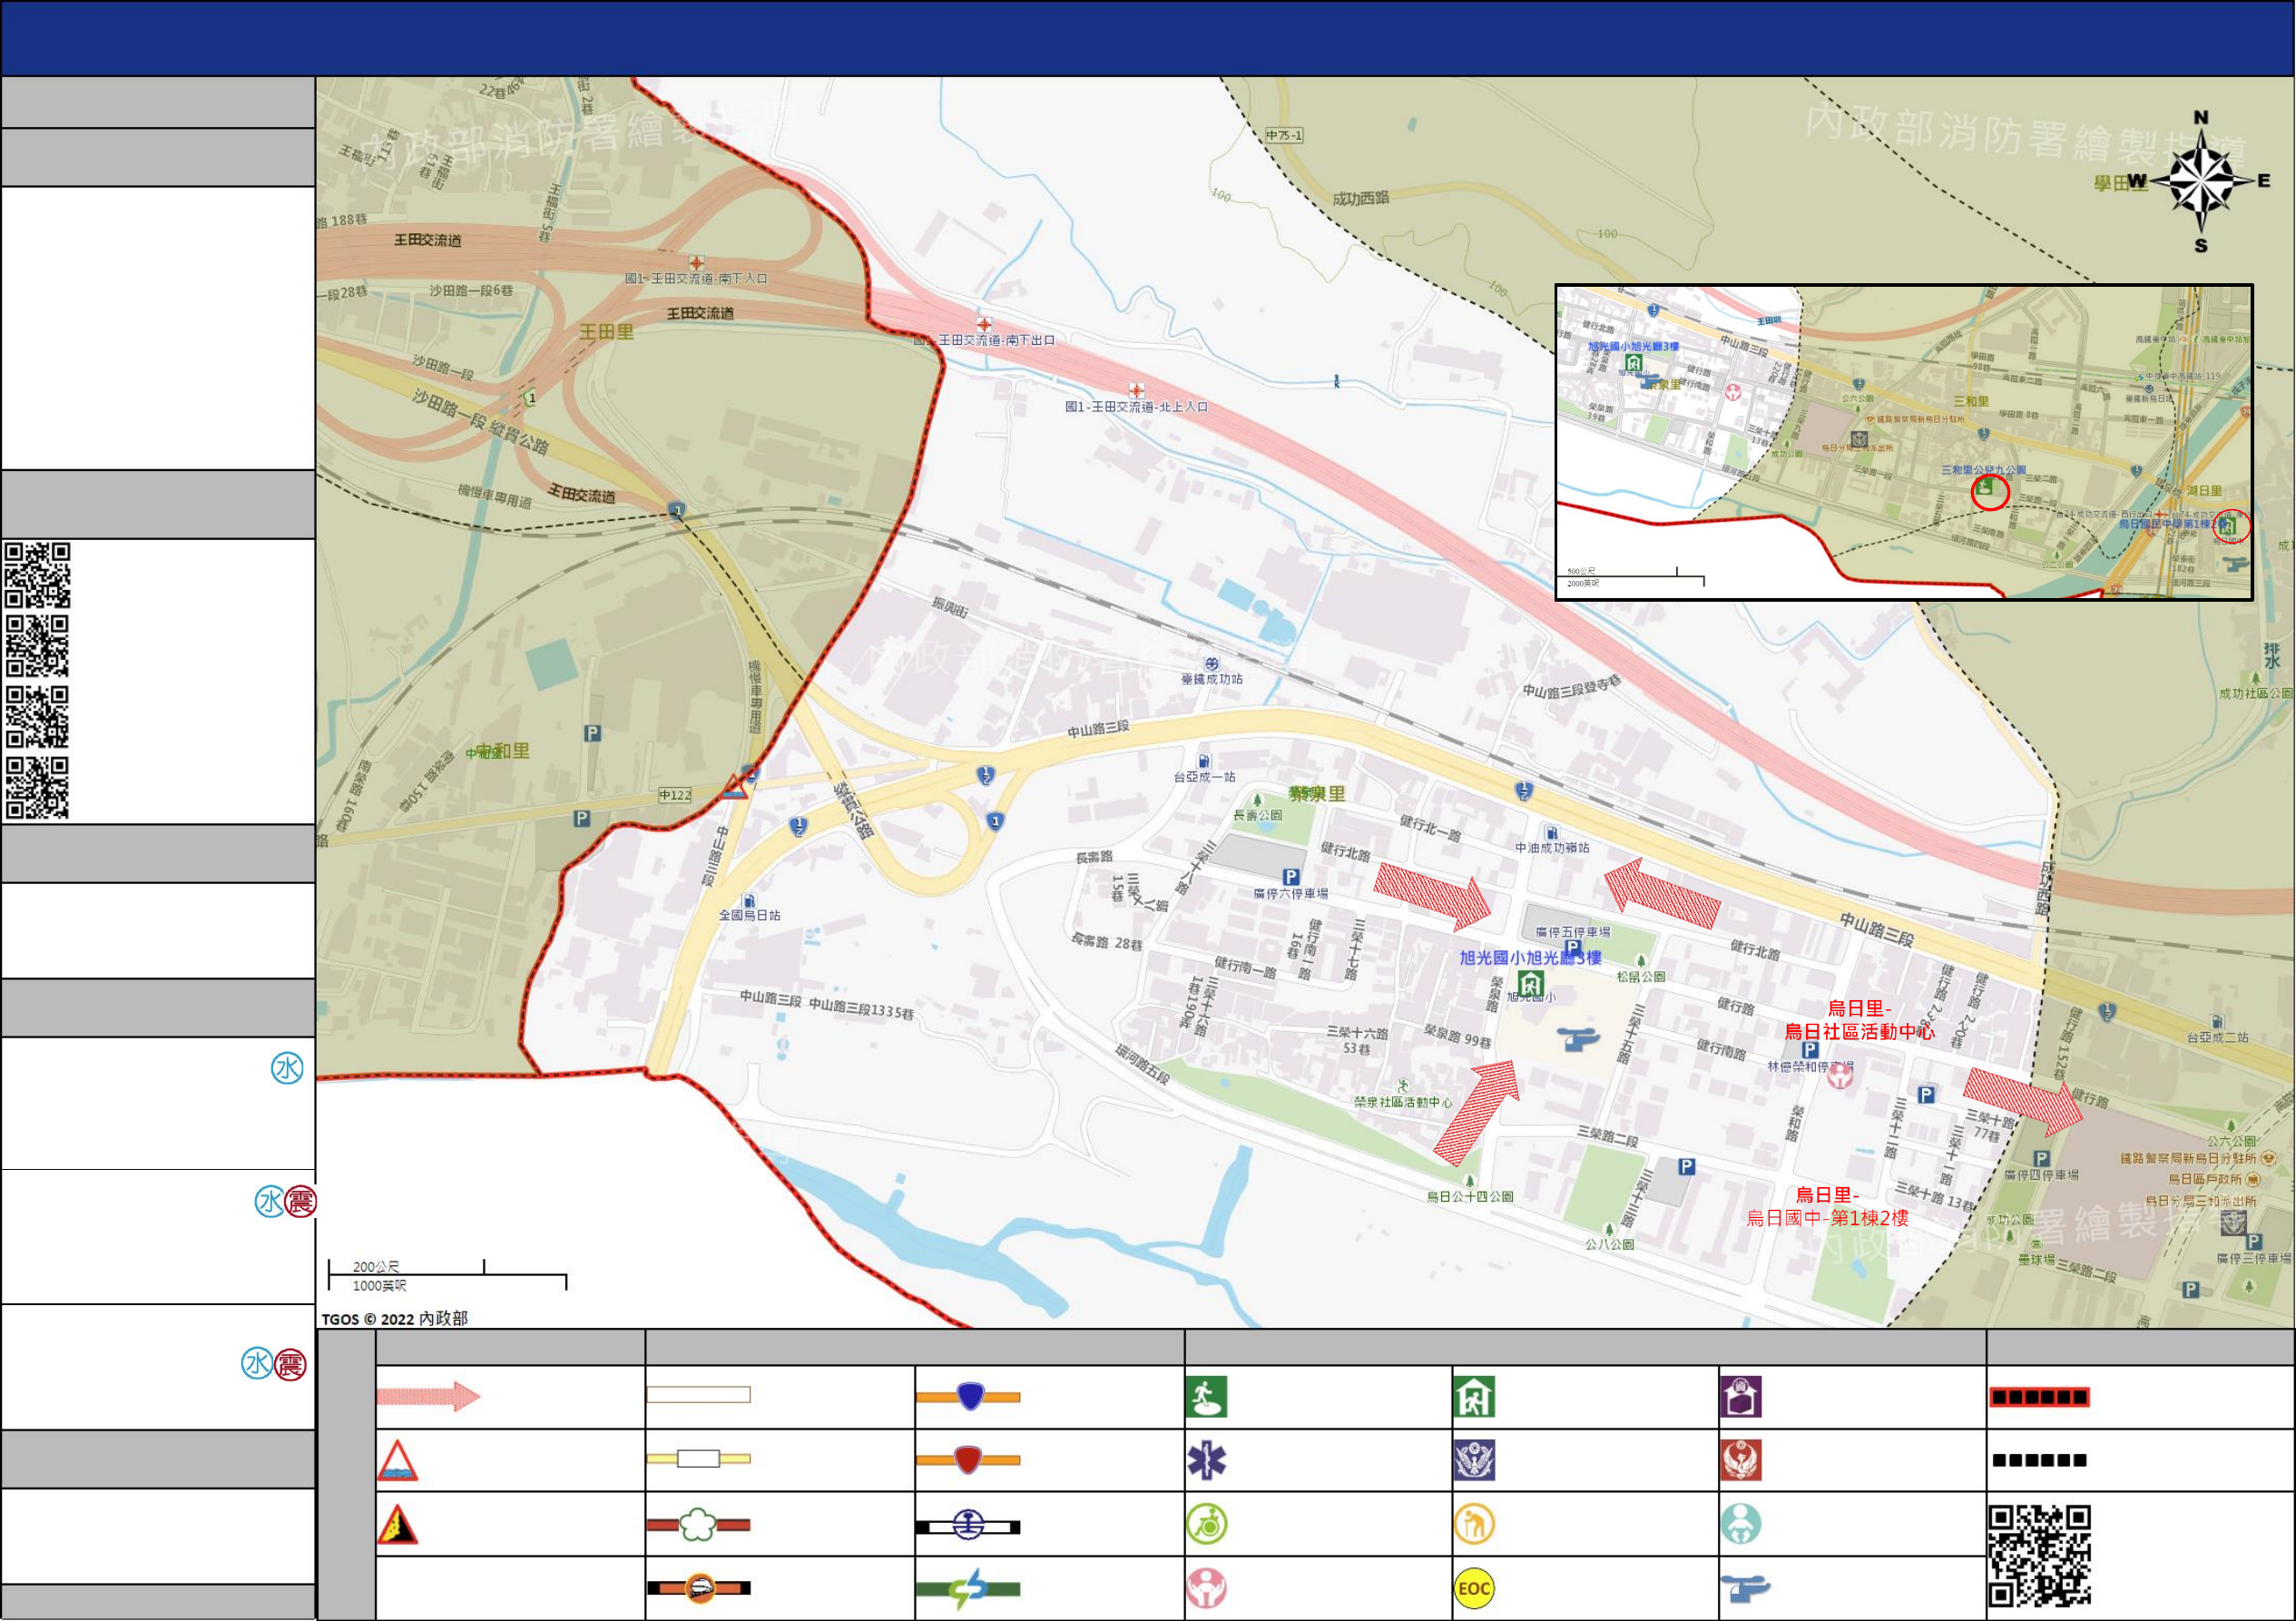Viewport: 2296px width, 1621px height.
Task: Select the green running-person shelter legend icon
Action: click(1206, 1397)
